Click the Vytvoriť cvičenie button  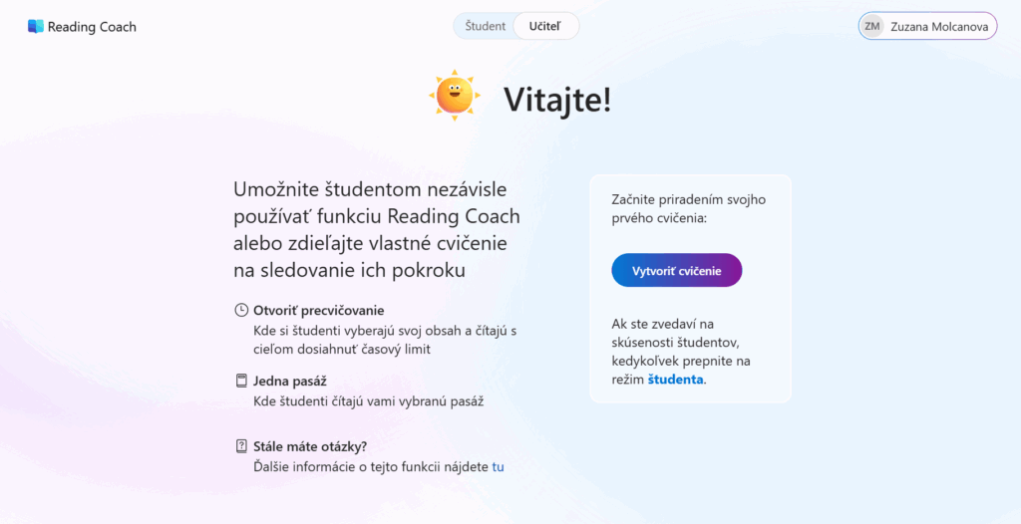677,270
